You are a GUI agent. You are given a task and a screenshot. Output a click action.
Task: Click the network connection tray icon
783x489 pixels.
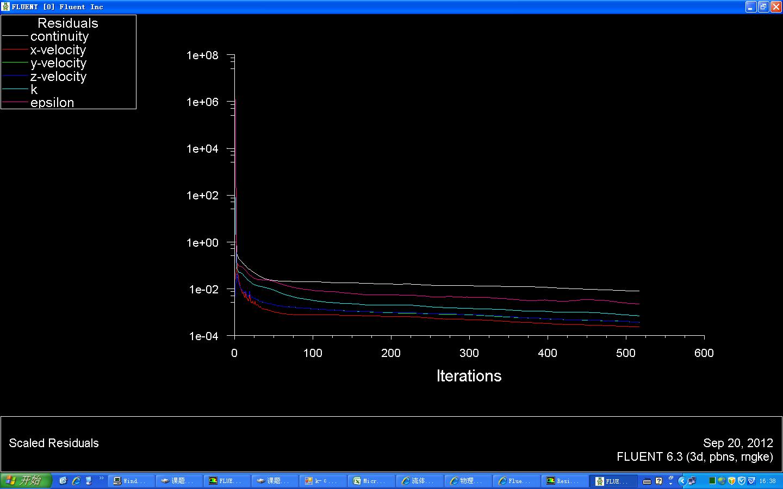point(692,481)
